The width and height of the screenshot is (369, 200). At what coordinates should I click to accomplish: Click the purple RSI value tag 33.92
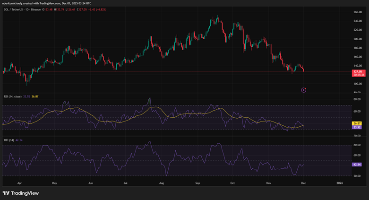(357, 127)
